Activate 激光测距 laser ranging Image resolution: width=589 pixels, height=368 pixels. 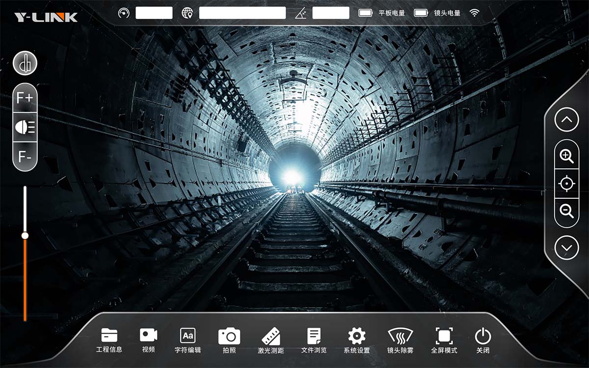tap(271, 341)
